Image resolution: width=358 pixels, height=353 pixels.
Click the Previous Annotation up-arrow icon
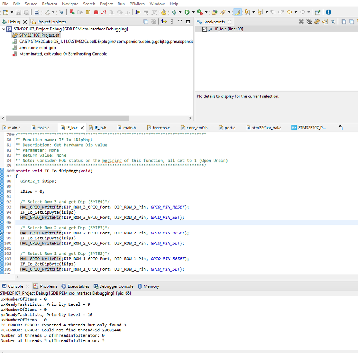(260, 12)
